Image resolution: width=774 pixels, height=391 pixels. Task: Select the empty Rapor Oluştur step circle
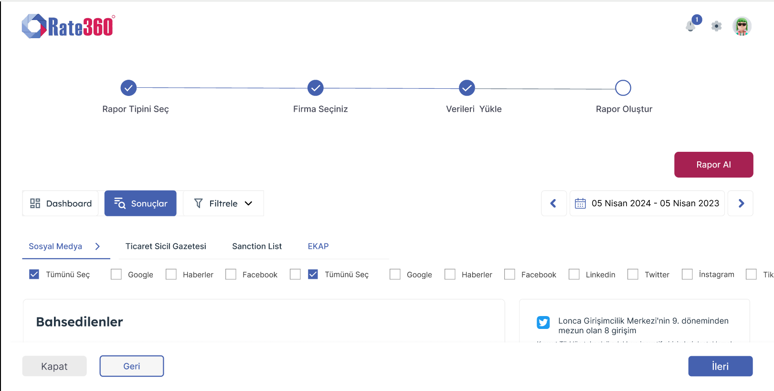[623, 88]
